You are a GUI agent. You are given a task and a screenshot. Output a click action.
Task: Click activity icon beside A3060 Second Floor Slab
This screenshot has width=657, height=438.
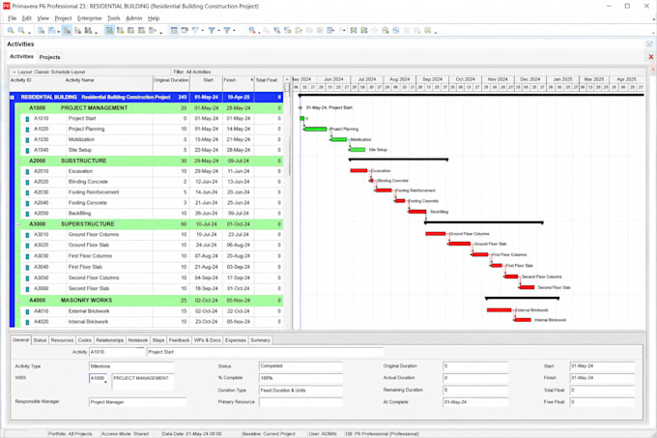coord(27,289)
